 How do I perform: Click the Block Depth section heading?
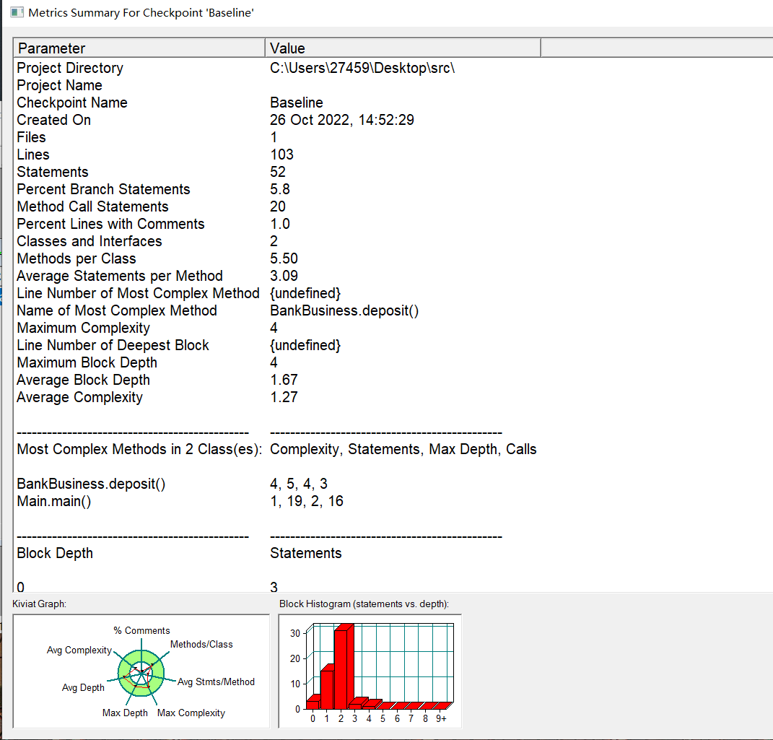click(x=55, y=553)
